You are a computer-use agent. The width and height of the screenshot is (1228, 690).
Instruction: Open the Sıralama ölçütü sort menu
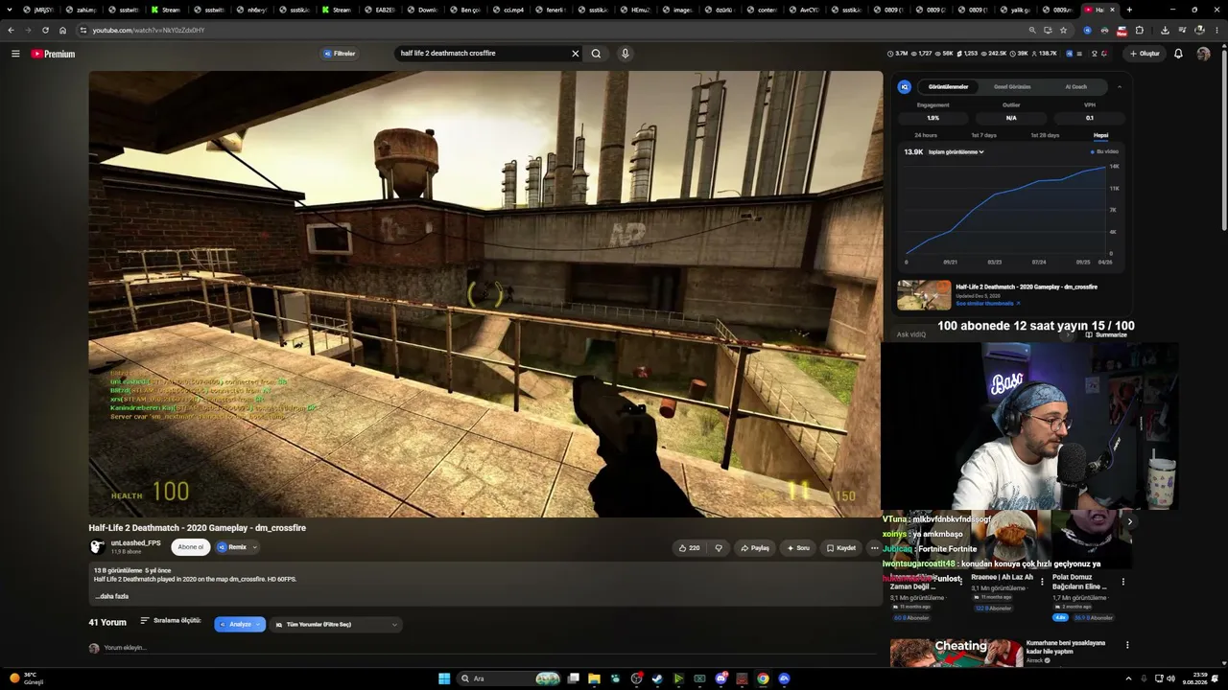coord(171,621)
